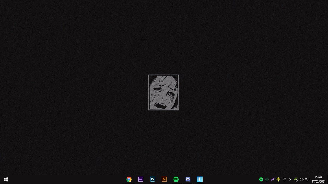Open Logitech G HUB tray icon

290,179
